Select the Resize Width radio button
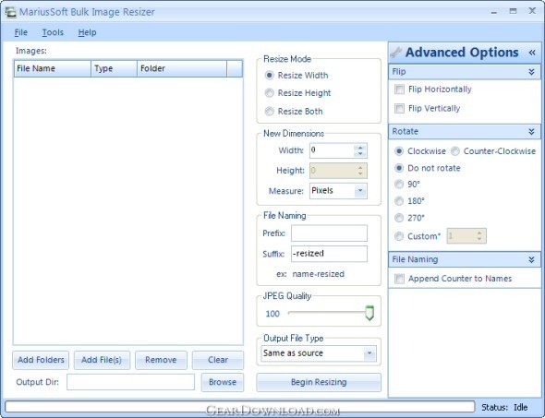Screen dimensions: 545x418 pyautogui.click(x=269, y=76)
